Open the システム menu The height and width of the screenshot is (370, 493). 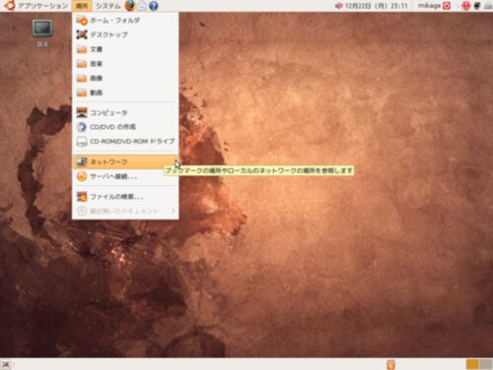coord(108,6)
